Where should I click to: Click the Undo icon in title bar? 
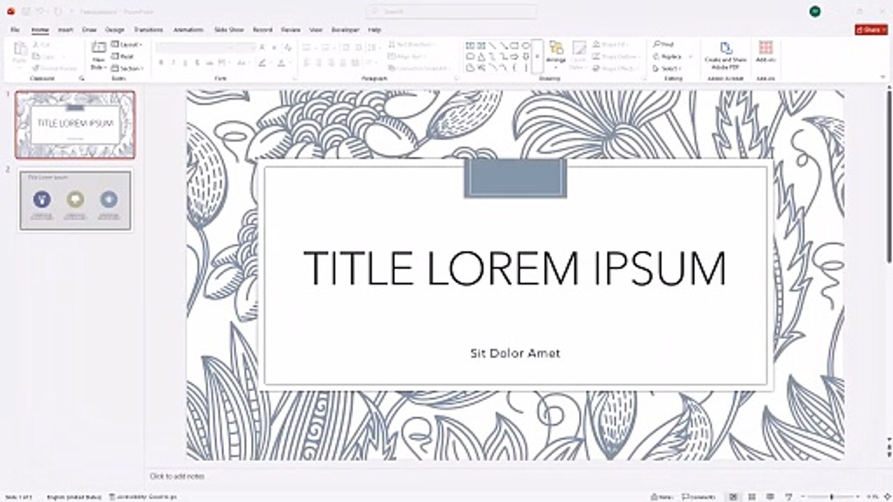(x=41, y=11)
